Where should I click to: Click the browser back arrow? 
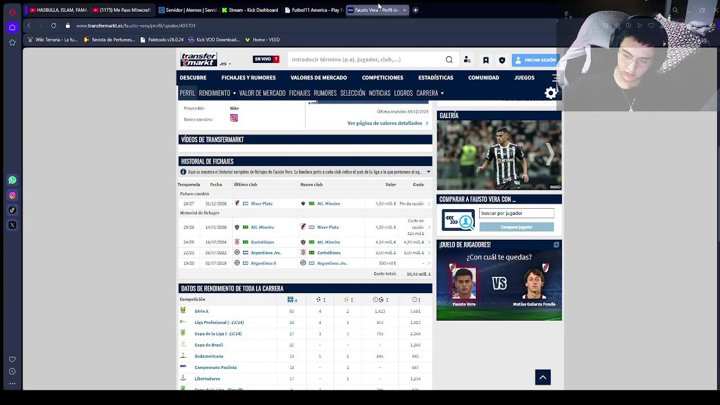coord(29,25)
